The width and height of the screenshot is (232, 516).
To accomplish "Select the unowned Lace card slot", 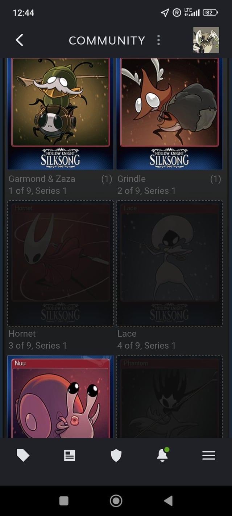I will pos(169,263).
